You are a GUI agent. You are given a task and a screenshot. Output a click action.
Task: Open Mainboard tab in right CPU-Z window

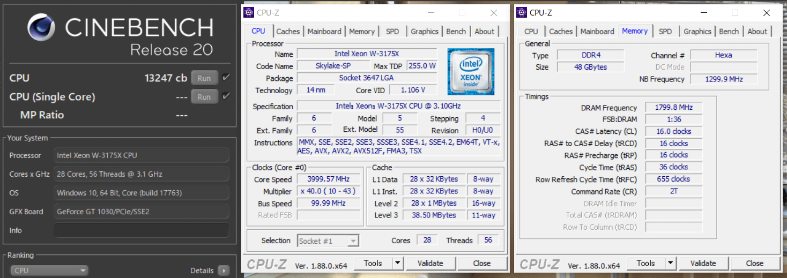[x=597, y=32]
